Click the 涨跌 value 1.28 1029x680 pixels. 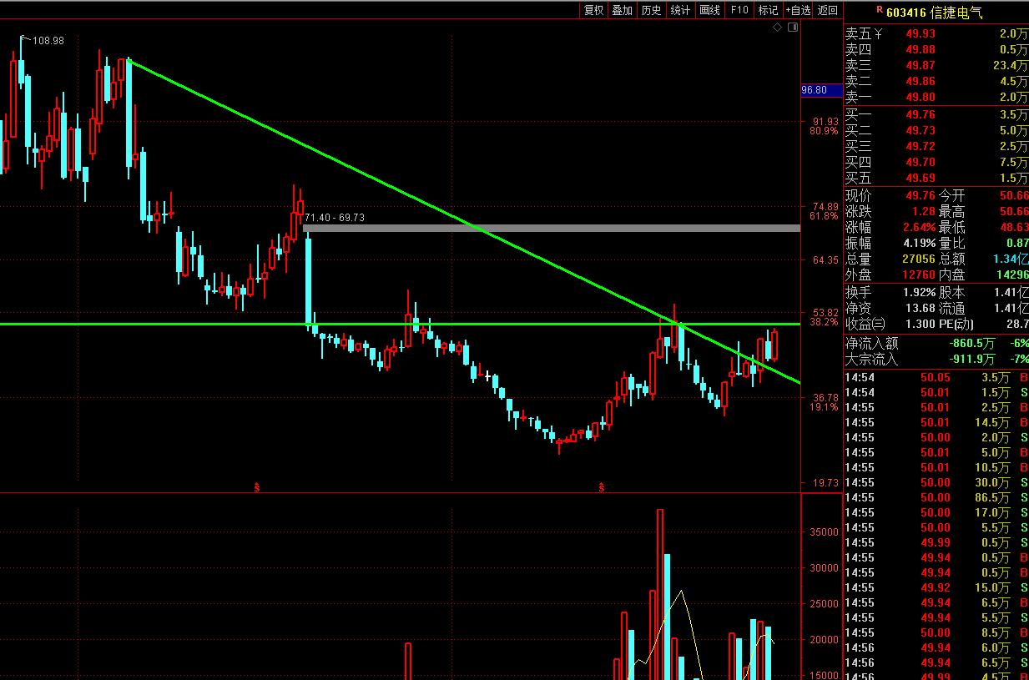pyautogui.click(x=923, y=211)
